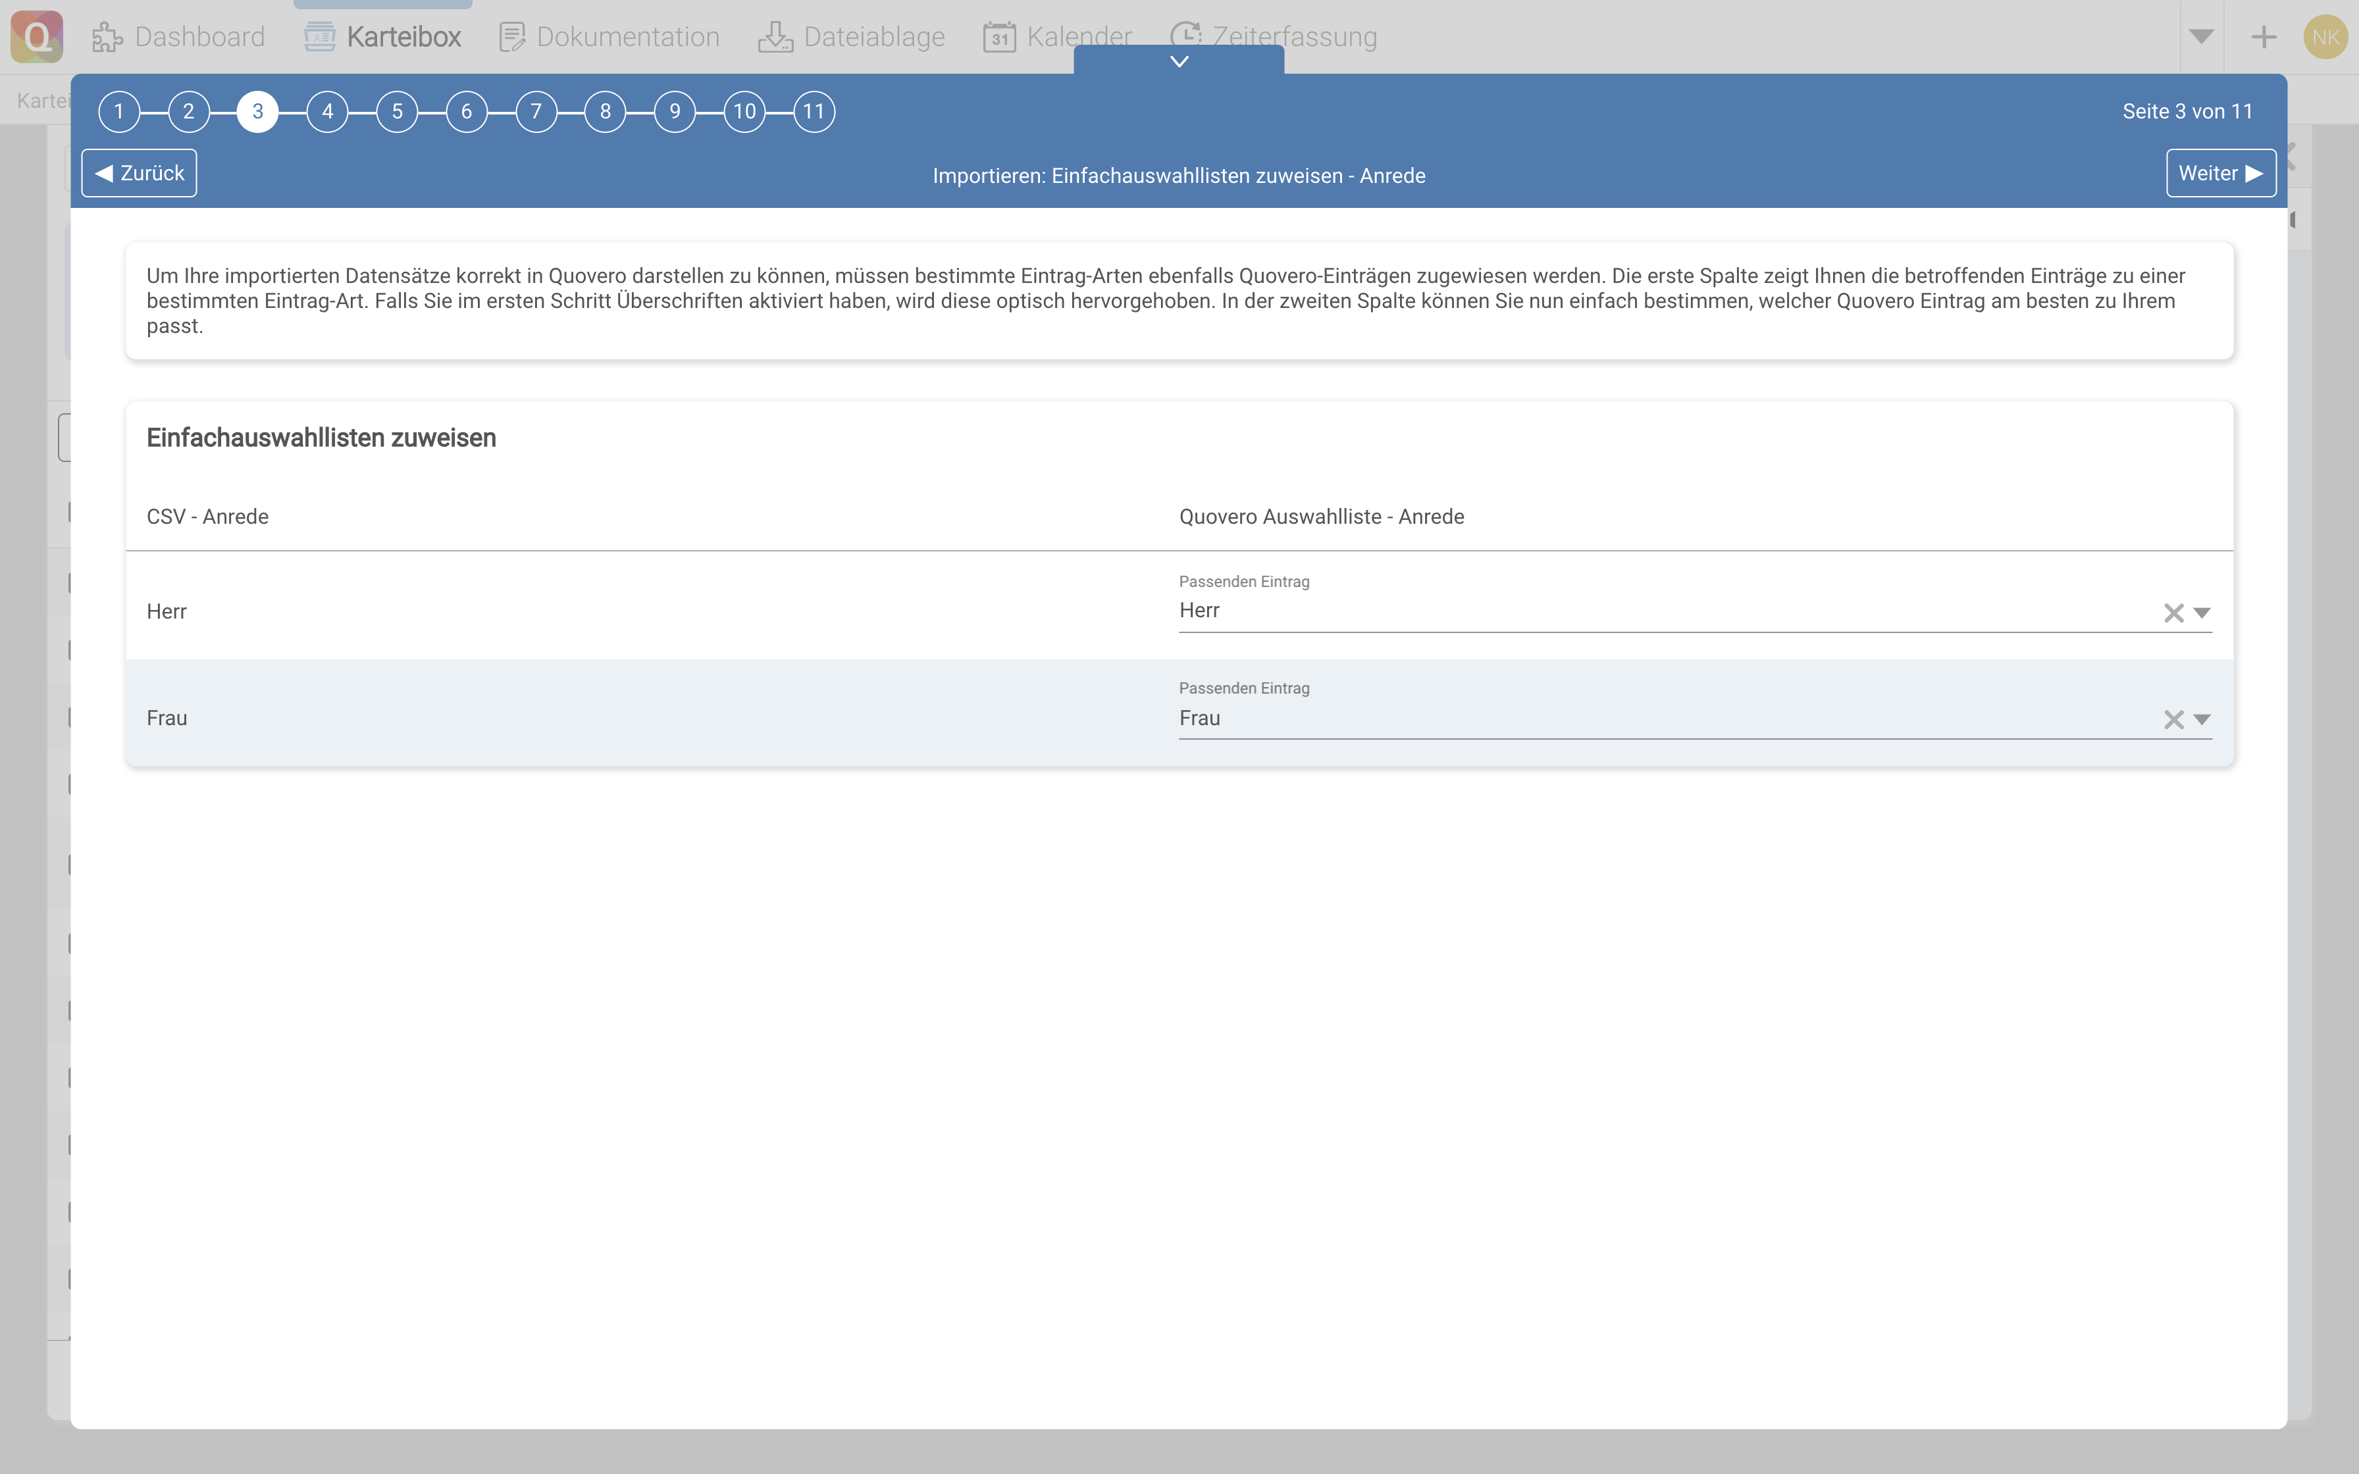Expand the Frau Passenden Eintrag dropdown
This screenshot has width=2359, height=1474.
tap(2201, 719)
